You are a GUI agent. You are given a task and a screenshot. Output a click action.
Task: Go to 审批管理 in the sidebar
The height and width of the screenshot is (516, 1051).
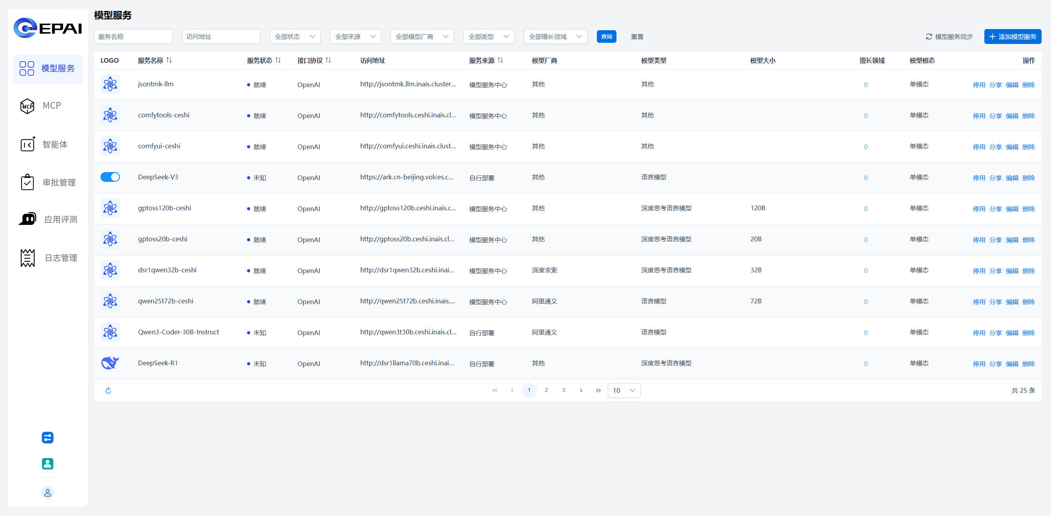click(48, 182)
